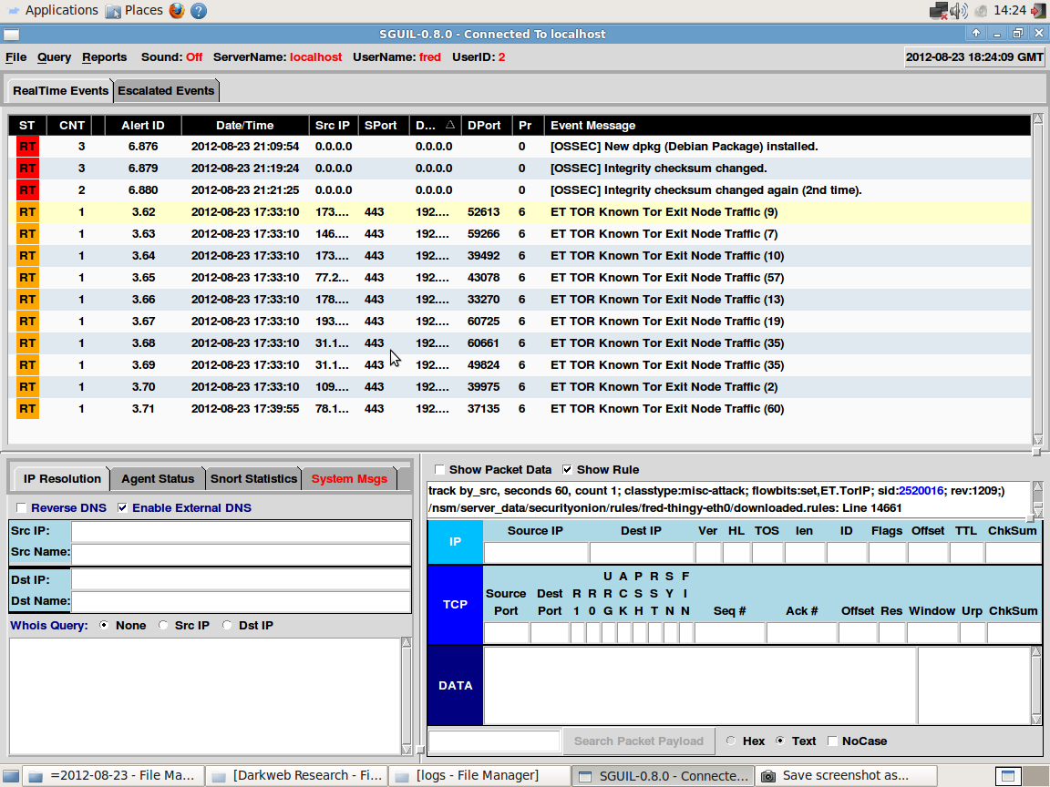This screenshot has width=1050, height=787.
Task: Click the Sguil window menu icon in the titlebar
Action: pos(11,33)
